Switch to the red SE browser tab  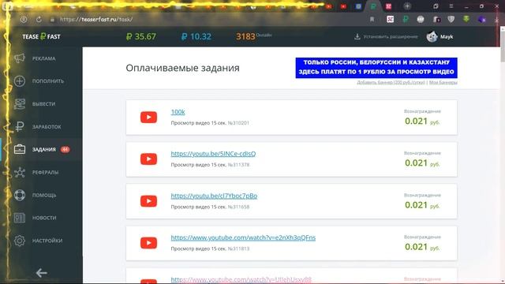click(389, 6)
